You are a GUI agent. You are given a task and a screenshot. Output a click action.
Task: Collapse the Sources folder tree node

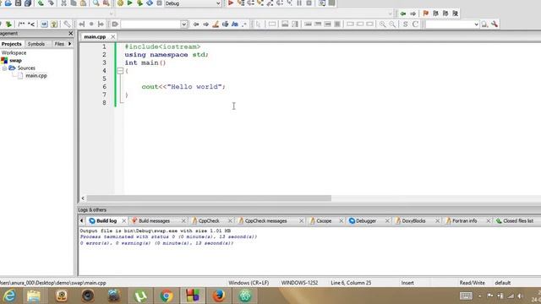point(4,68)
